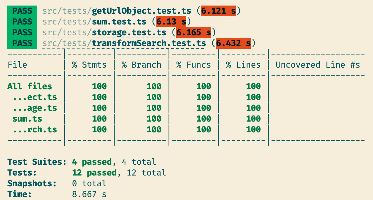Click % Branch value for ...rch.ts

(x=154, y=129)
